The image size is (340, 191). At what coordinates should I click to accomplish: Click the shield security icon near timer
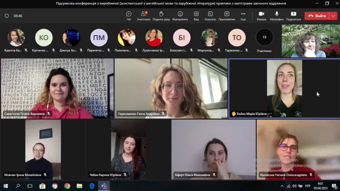pyautogui.click(x=7, y=16)
